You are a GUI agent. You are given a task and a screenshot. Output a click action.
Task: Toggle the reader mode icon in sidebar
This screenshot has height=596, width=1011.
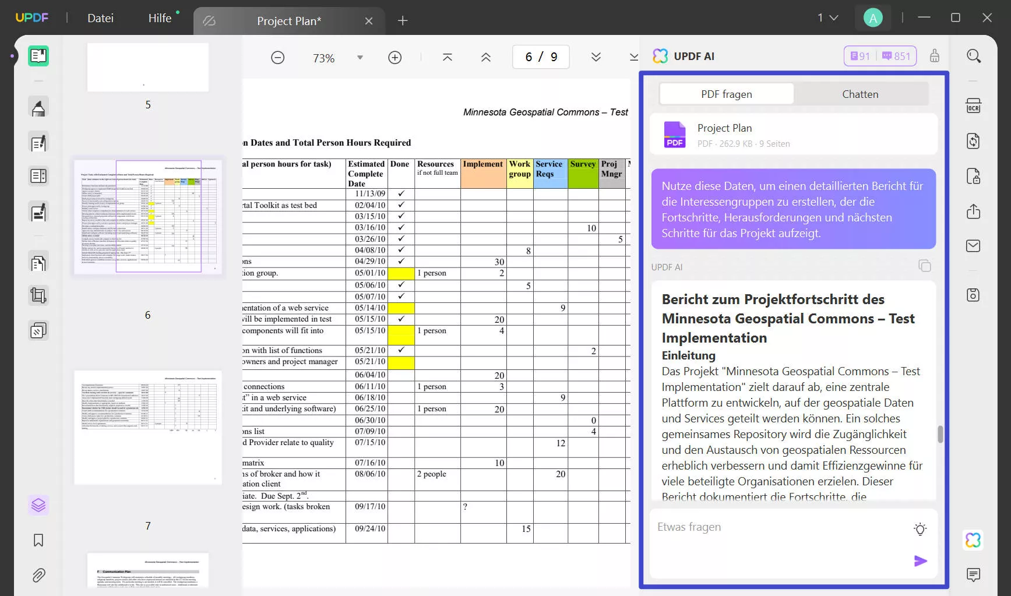click(38, 56)
